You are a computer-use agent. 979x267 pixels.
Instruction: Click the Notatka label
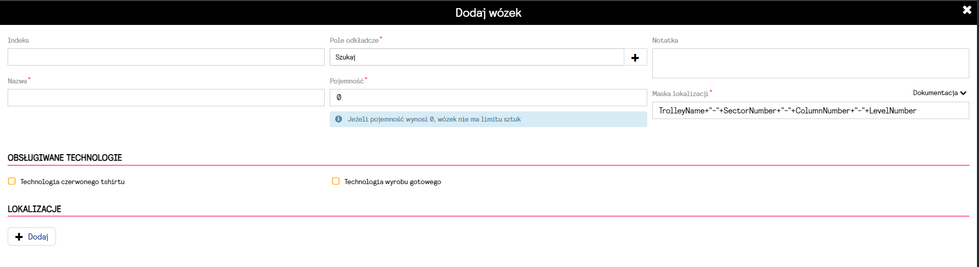(665, 40)
